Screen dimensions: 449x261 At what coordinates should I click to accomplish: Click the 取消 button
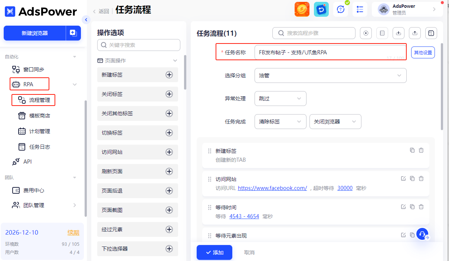[249, 252]
